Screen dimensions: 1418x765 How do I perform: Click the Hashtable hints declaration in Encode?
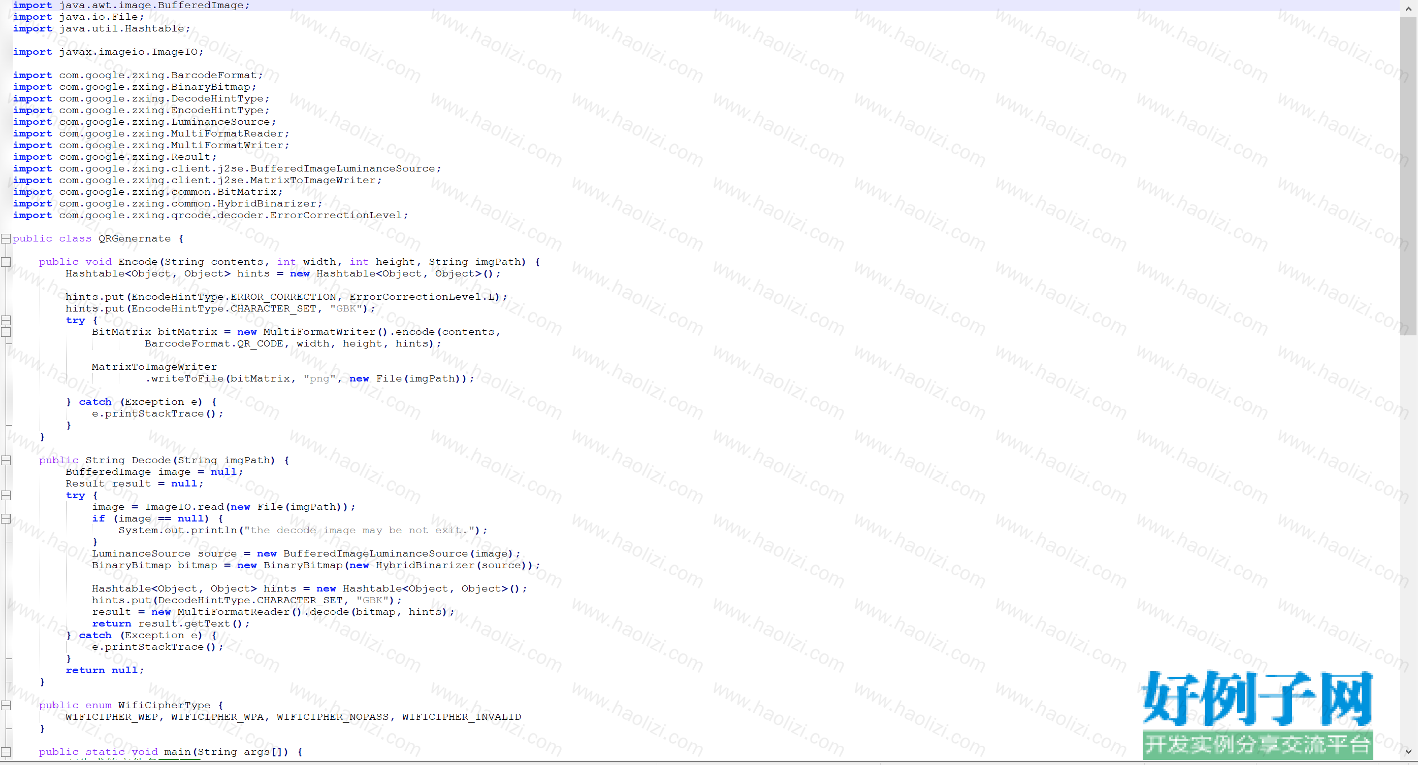(283, 273)
